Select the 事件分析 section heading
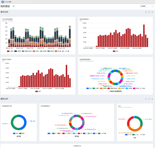 tap(4, 12)
